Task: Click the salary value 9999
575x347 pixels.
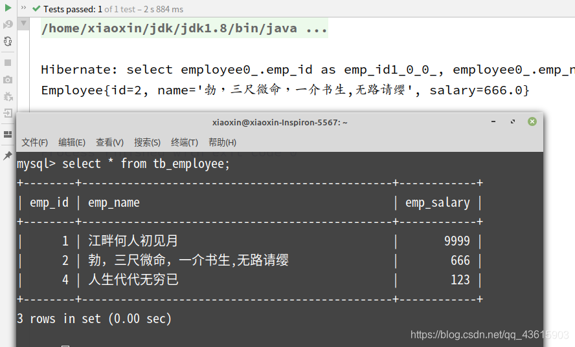Action: (x=457, y=241)
